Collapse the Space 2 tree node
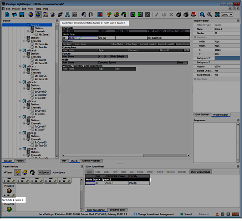This screenshot has width=242, height=221. 24,25
